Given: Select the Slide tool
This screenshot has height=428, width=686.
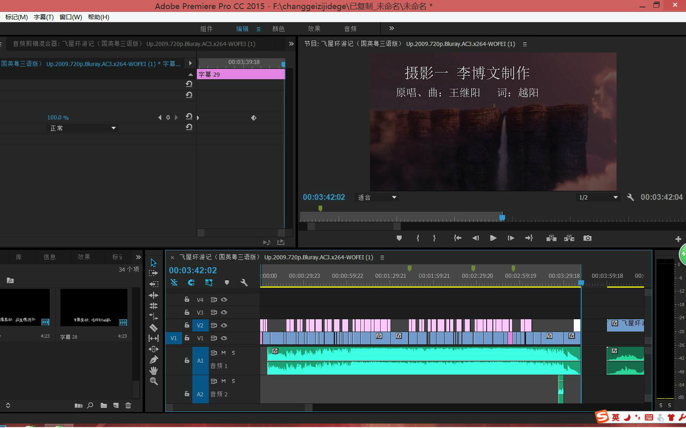Looking at the screenshot, I should click(x=153, y=349).
